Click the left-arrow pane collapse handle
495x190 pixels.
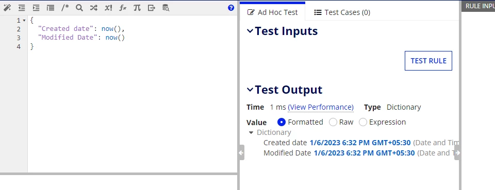click(241, 153)
